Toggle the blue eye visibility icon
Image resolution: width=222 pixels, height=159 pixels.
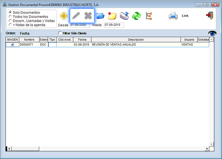[x=212, y=33]
